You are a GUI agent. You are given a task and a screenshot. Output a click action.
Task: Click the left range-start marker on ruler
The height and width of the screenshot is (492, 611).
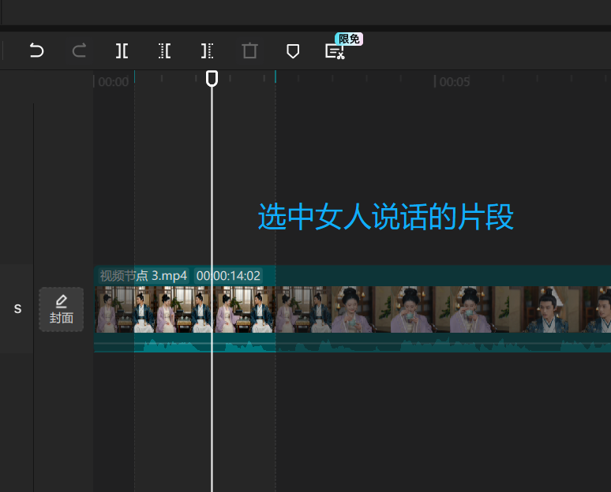pos(134,76)
